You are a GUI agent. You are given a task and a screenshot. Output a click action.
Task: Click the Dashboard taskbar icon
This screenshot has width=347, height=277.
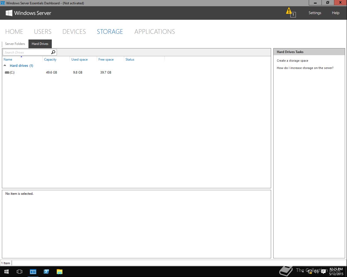point(33,272)
